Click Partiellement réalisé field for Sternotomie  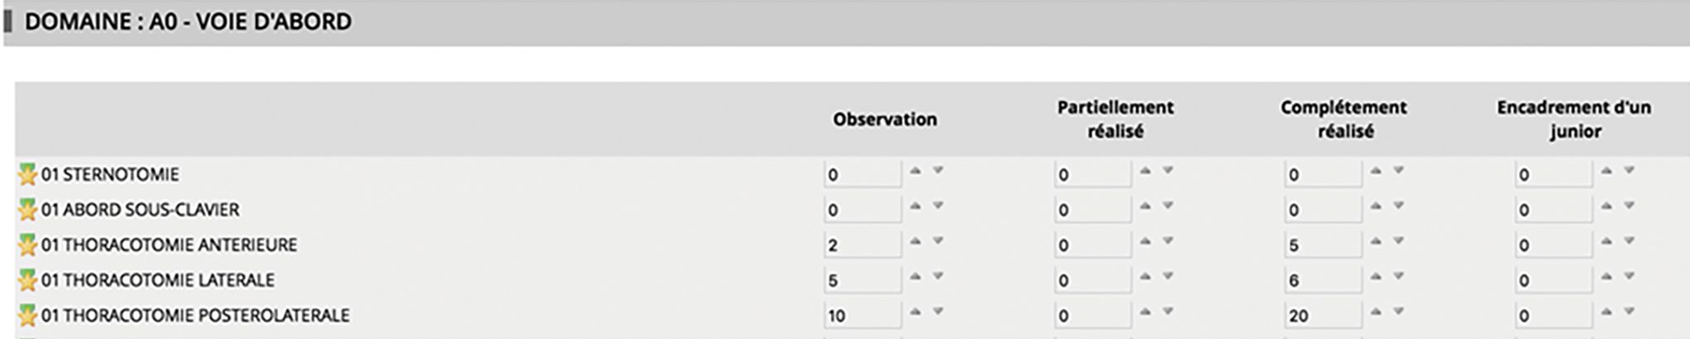pos(1092,174)
